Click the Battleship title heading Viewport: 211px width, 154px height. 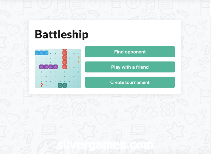(x=62, y=34)
